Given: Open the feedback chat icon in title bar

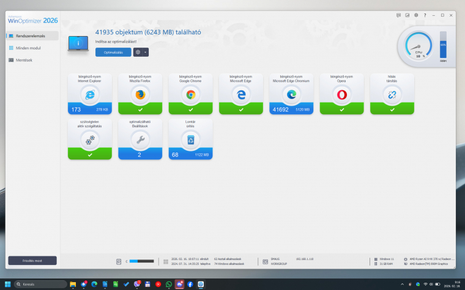Looking at the screenshot, I should (x=399, y=15).
